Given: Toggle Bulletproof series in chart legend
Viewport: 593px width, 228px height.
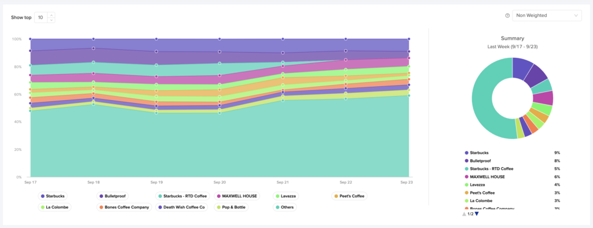Looking at the screenshot, I should [x=113, y=196].
